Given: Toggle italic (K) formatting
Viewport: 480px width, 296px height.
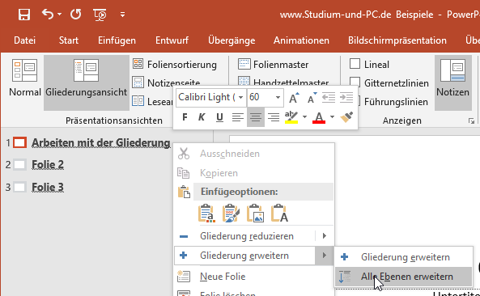Looking at the screenshot, I should tap(202, 116).
